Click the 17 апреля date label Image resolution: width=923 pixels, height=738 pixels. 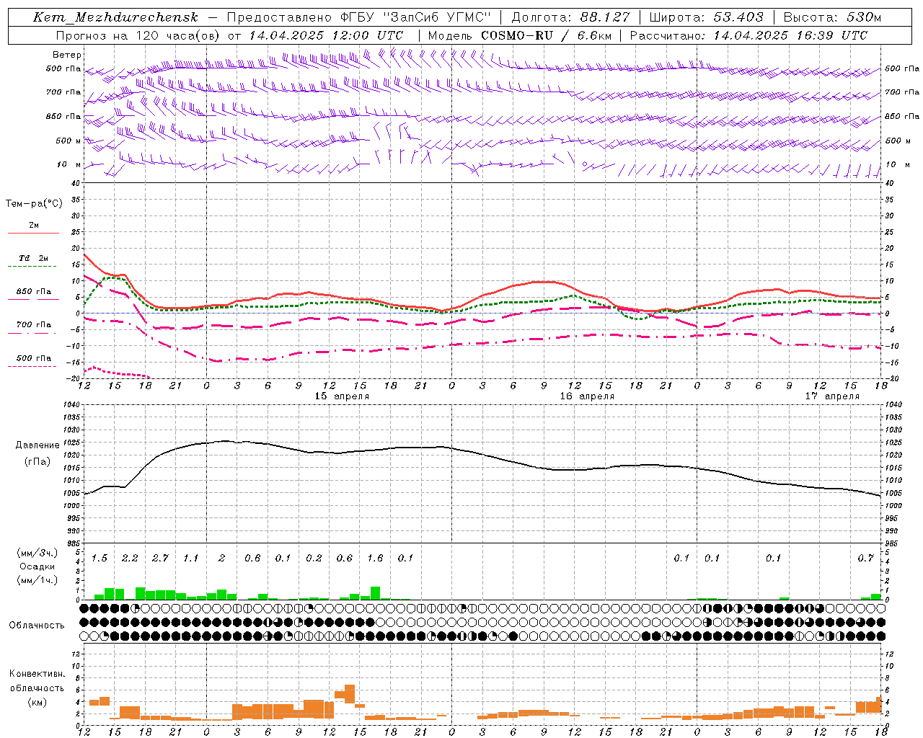point(832,396)
